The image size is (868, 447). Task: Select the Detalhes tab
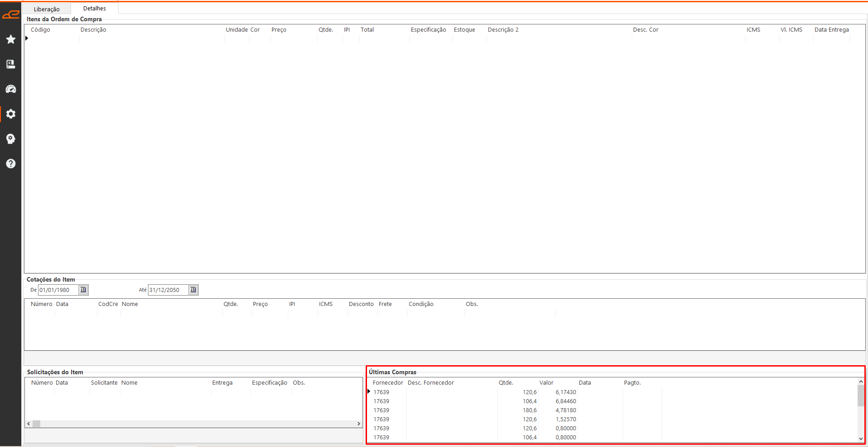click(95, 9)
